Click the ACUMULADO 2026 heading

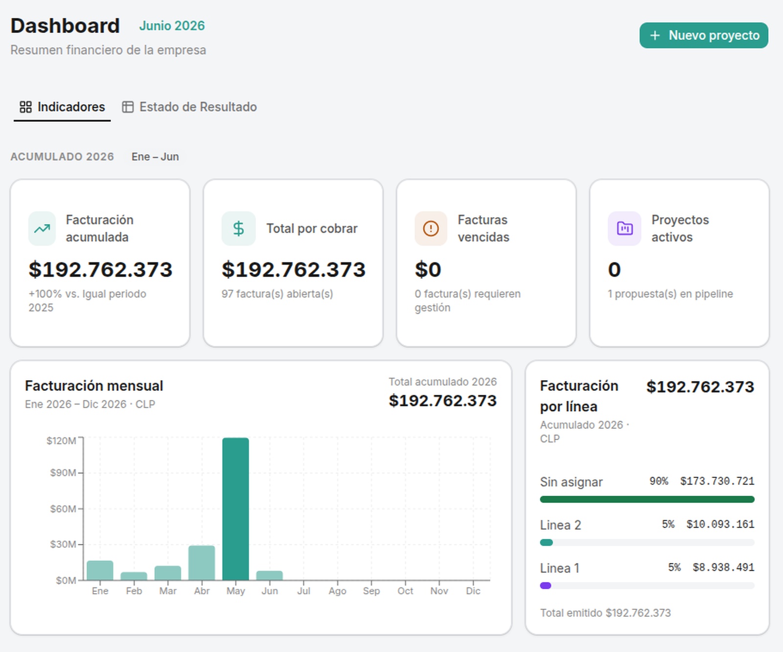click(x=62, y=157)
